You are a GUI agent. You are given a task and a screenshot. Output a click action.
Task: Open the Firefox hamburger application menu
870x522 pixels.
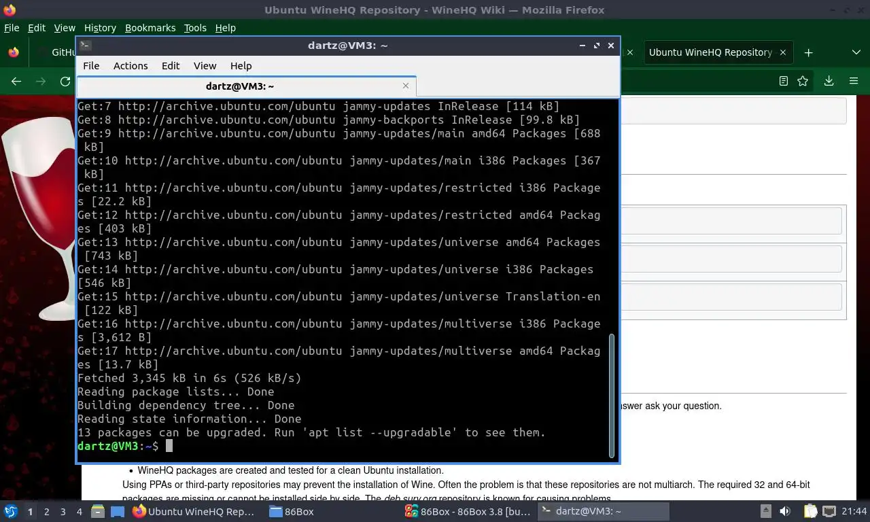pyautogui.click(x=854, y=81)
